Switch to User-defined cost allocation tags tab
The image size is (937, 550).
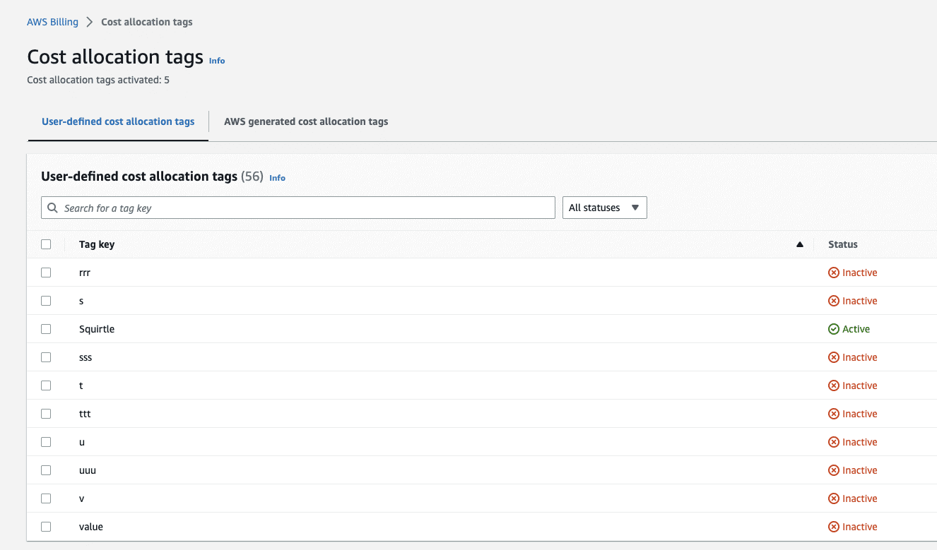click(x=118, y=121)
